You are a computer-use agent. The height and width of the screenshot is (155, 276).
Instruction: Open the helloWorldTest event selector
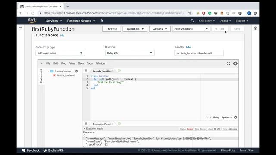coord(191,29)
